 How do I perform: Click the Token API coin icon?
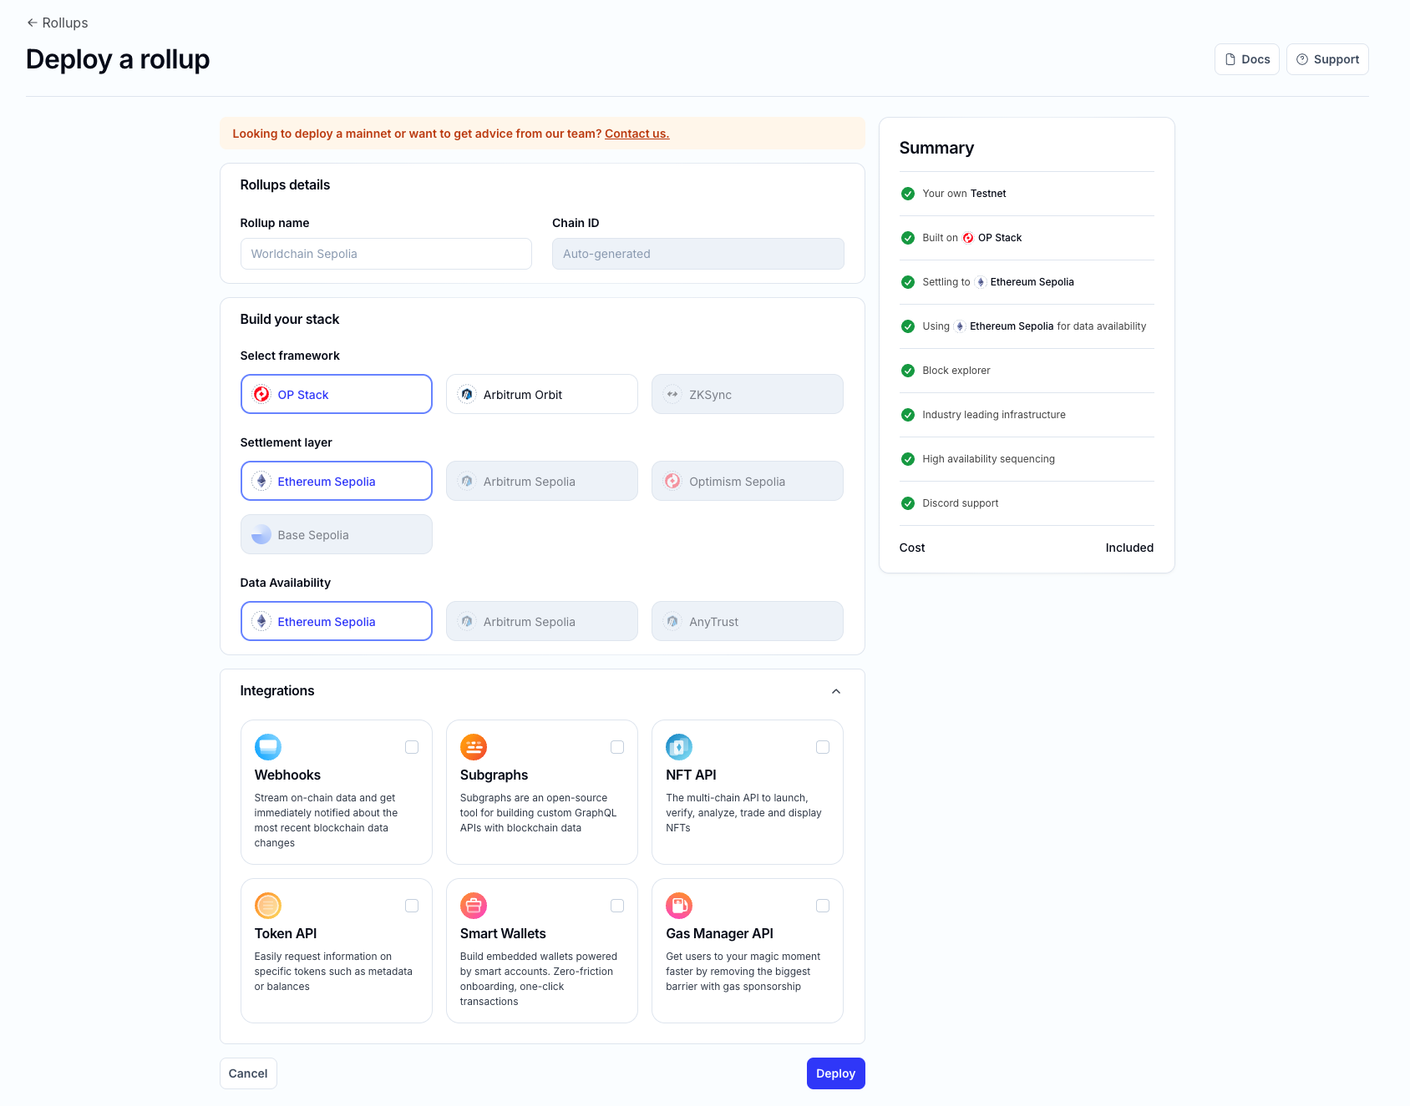click(268, 906)
